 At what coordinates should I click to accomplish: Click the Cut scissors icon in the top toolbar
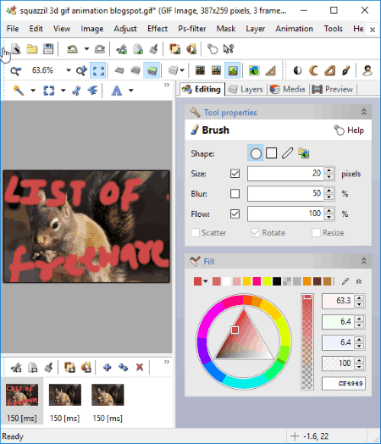[x=122, y=49]
